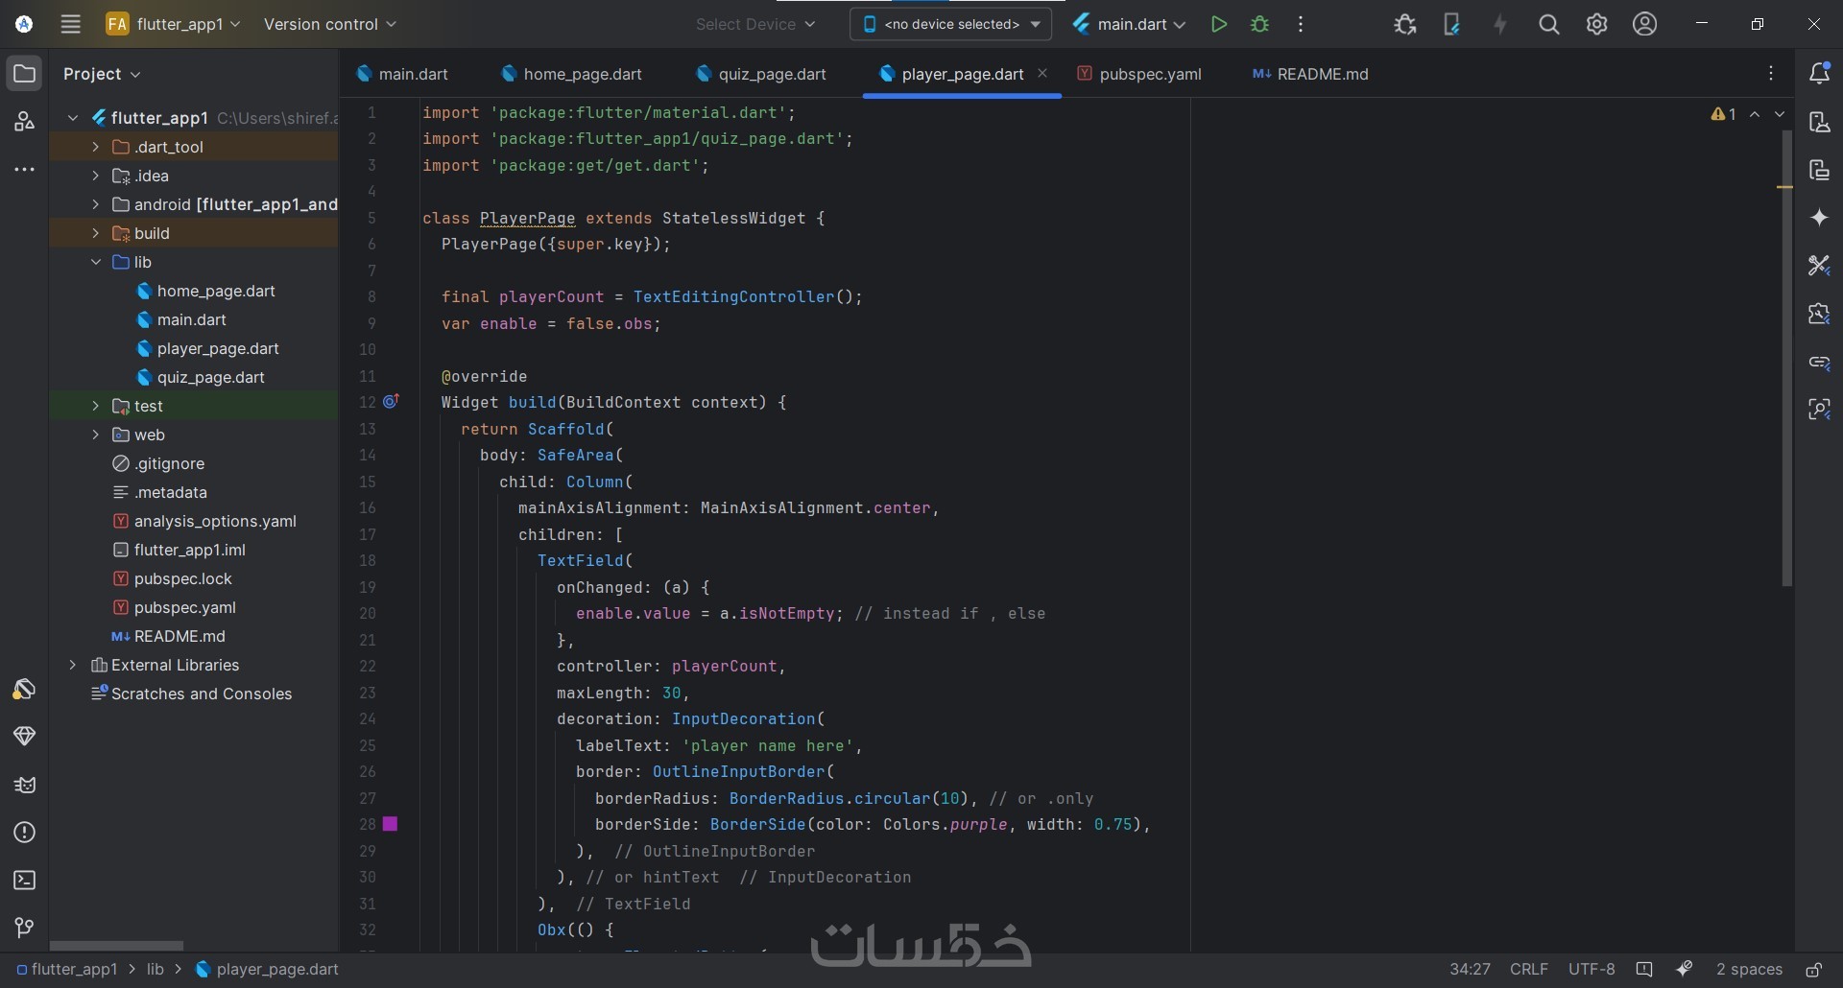
Task: Click the project panel horizontal scrollbar
Action: (x=116, y=946)
